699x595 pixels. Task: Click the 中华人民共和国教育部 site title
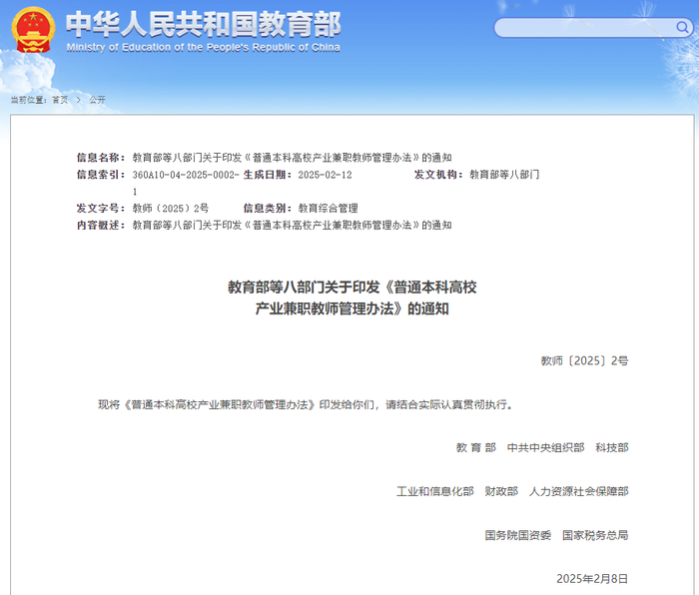[204, 24]
